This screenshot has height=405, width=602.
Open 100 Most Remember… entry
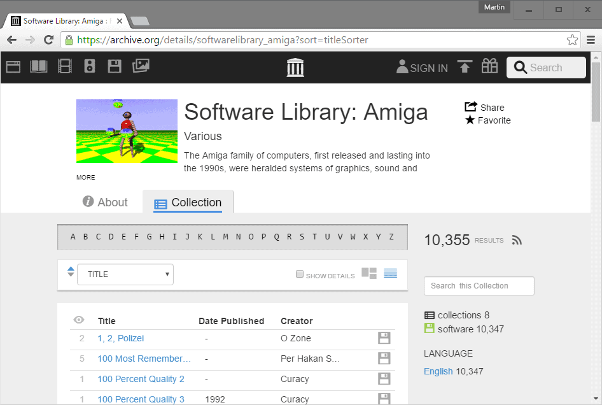144,359
